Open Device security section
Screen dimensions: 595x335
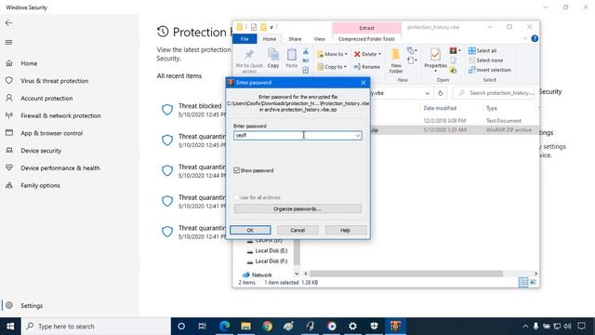point(41,151)
